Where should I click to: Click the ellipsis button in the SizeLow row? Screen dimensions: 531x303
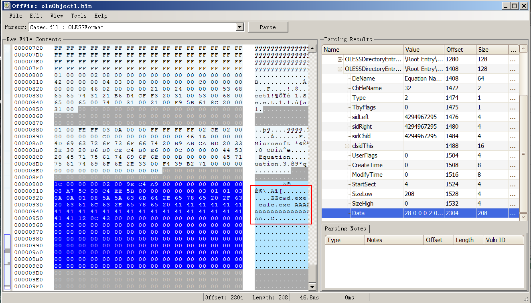(x=513, y=194)
